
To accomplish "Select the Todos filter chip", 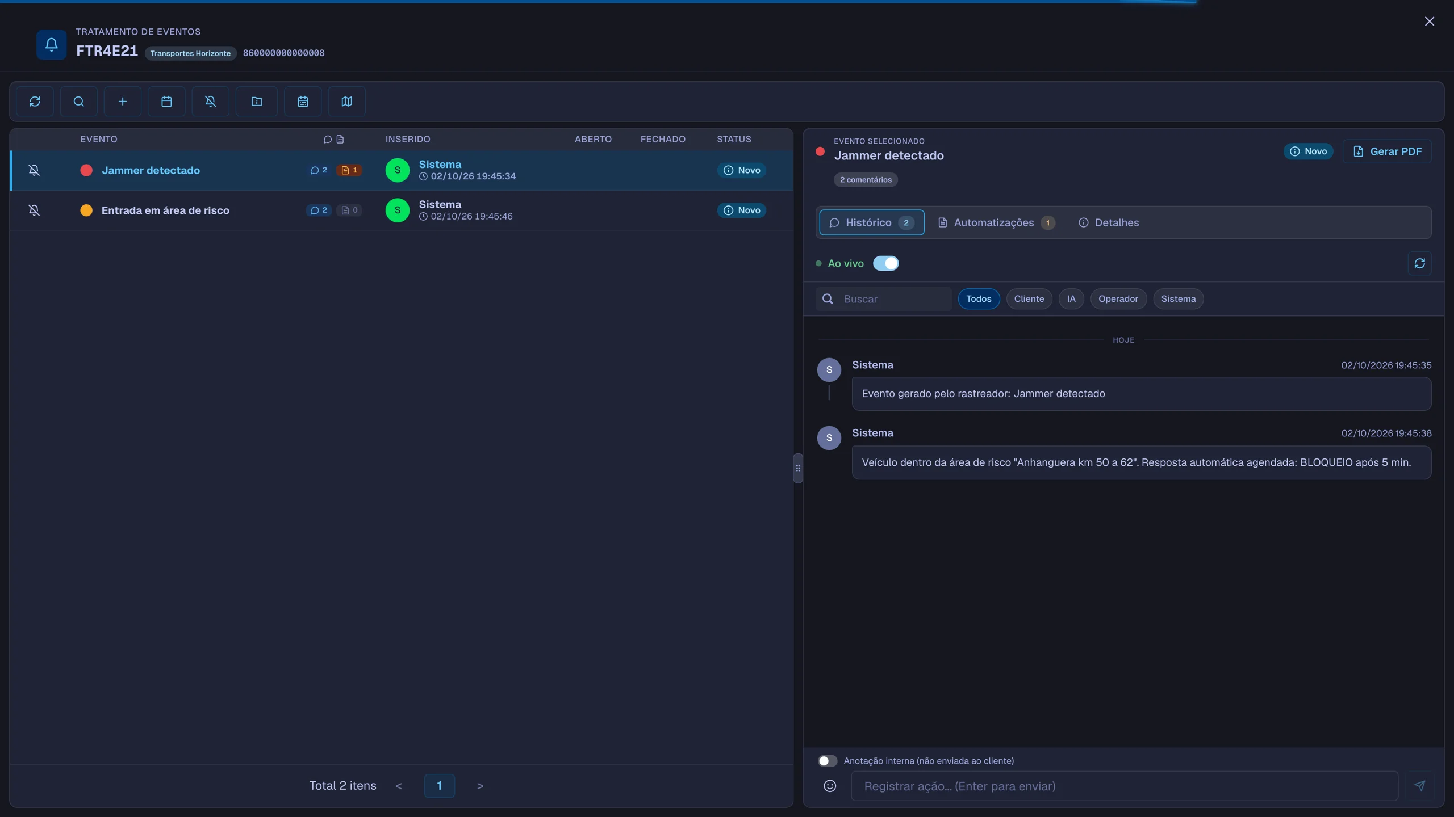I will click(979, 299).
